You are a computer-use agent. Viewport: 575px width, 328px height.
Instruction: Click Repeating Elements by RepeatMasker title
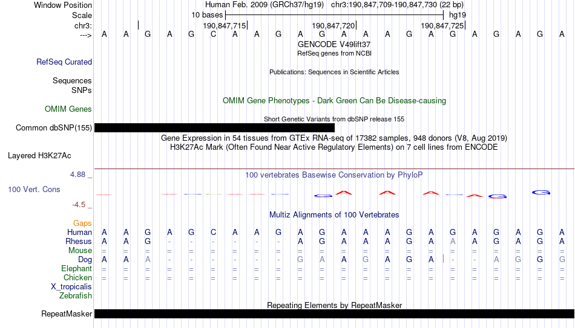click(334, 305)
